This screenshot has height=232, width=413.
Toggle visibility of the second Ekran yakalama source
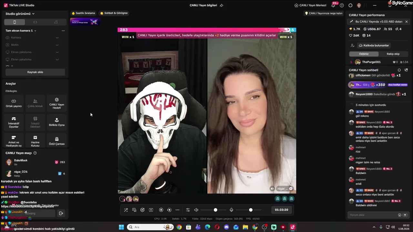(57, 59)
